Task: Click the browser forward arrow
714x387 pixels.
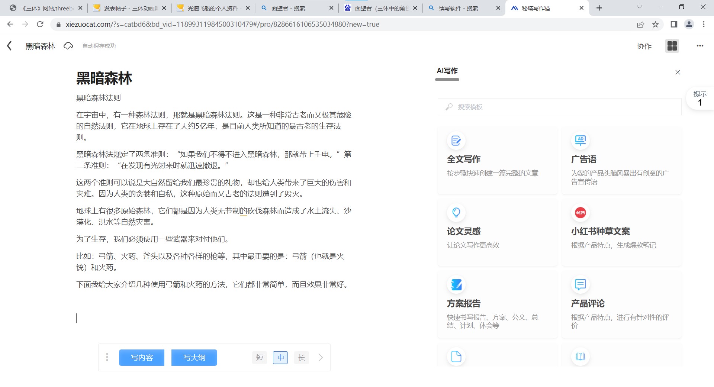Action: pos(25,24)
